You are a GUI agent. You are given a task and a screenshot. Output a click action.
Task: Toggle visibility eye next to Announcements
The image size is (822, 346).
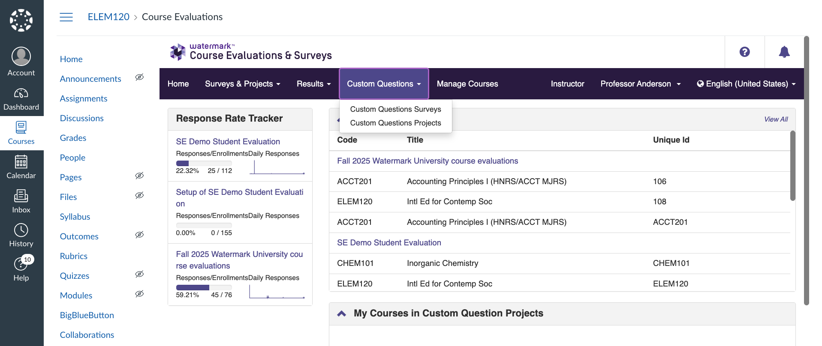coord(139,78)
